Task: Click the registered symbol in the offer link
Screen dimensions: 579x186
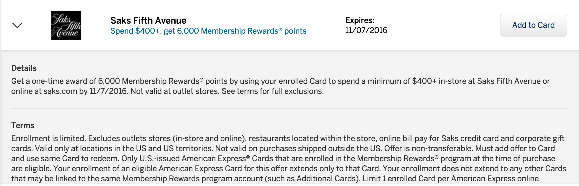Action: coord(280,30)
